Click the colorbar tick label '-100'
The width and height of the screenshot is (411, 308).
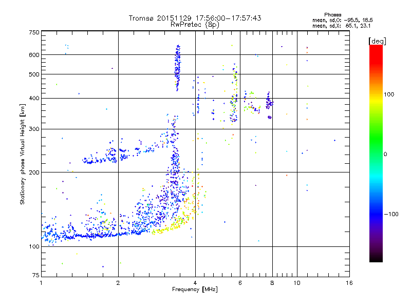click(x=391, y=214)
